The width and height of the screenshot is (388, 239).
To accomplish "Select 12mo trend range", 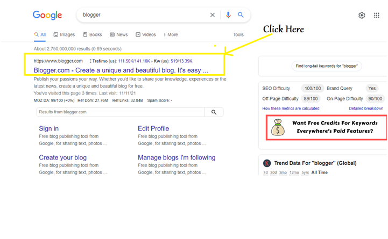I will tap(294, 172).
